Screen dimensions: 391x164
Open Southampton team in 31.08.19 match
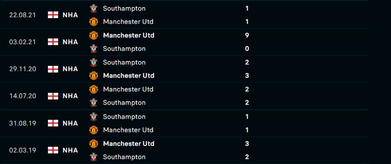tap(124, 117)
